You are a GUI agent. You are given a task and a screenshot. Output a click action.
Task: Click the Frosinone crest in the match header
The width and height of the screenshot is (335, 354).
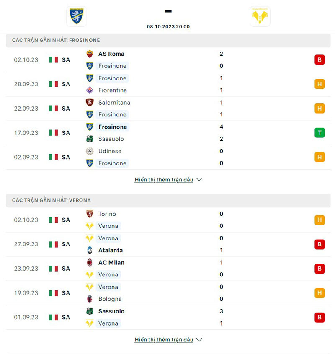[77, 16]
